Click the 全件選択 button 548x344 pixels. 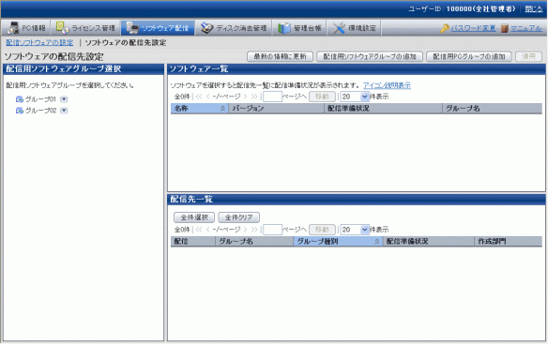[x=194, y=217]
